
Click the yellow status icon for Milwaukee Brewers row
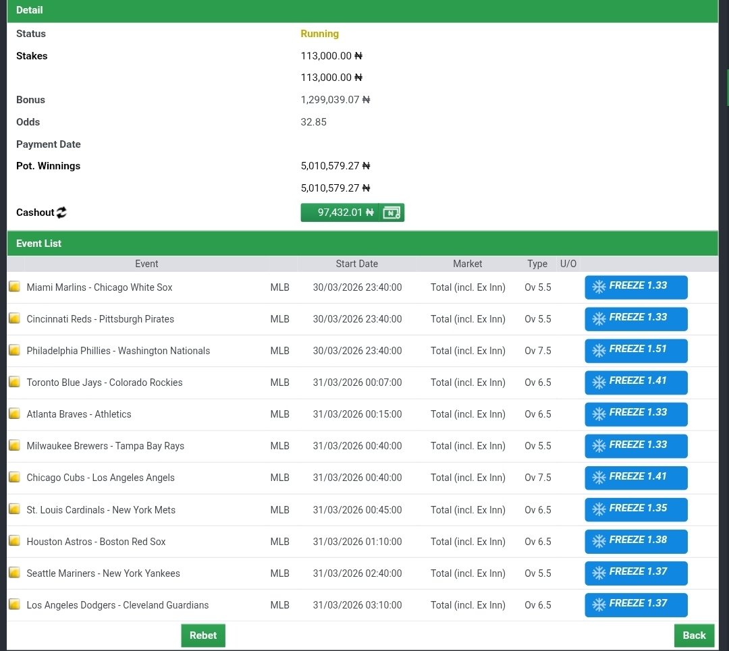pos(14,445)
